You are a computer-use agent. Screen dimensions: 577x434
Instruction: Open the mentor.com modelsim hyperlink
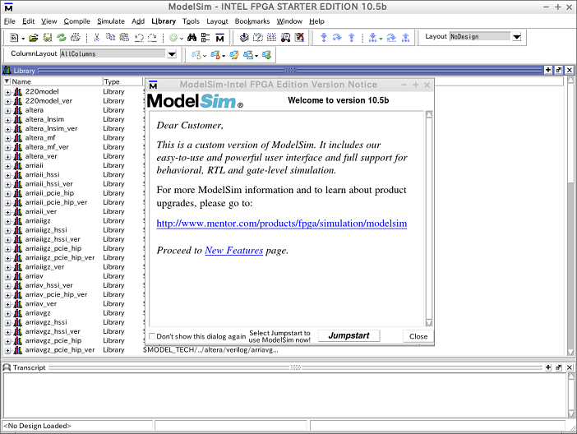click(x=281, y=224)
